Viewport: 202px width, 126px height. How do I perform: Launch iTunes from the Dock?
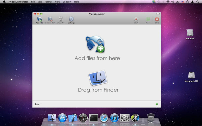114,118
